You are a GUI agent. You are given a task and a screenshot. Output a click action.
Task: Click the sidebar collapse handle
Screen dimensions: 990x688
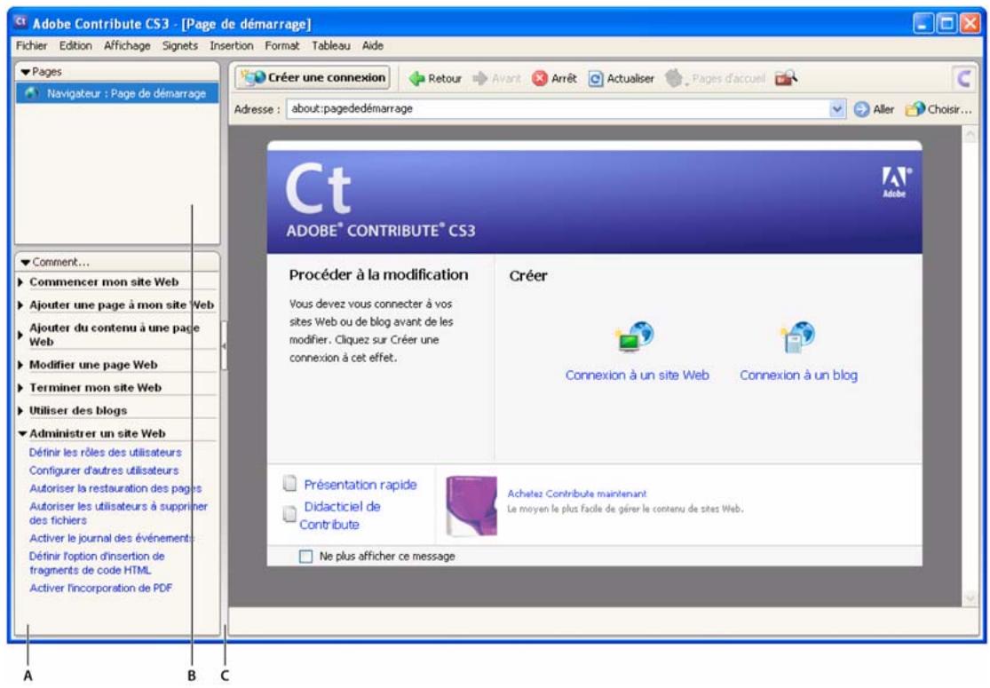(x=224, y=346)
